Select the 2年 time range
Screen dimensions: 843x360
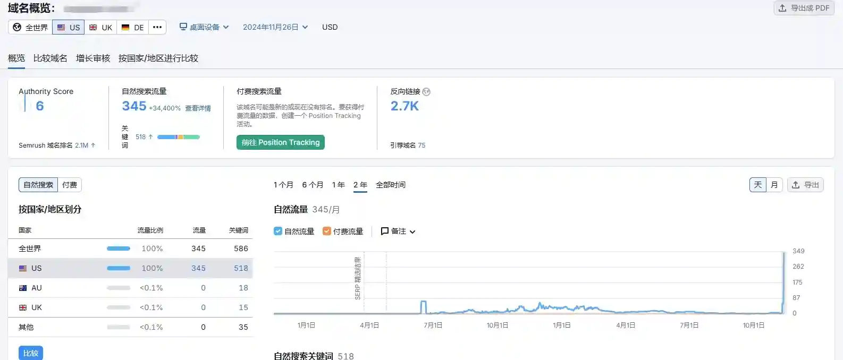(x=360, y=185)
